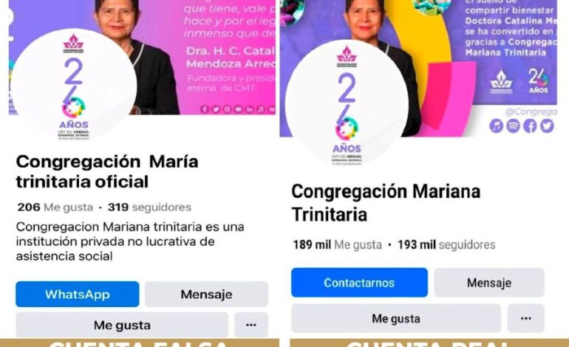Click the YouTube icon on the pink cover
The height and width of the screenshot is (347, 569).
[239, 109]
